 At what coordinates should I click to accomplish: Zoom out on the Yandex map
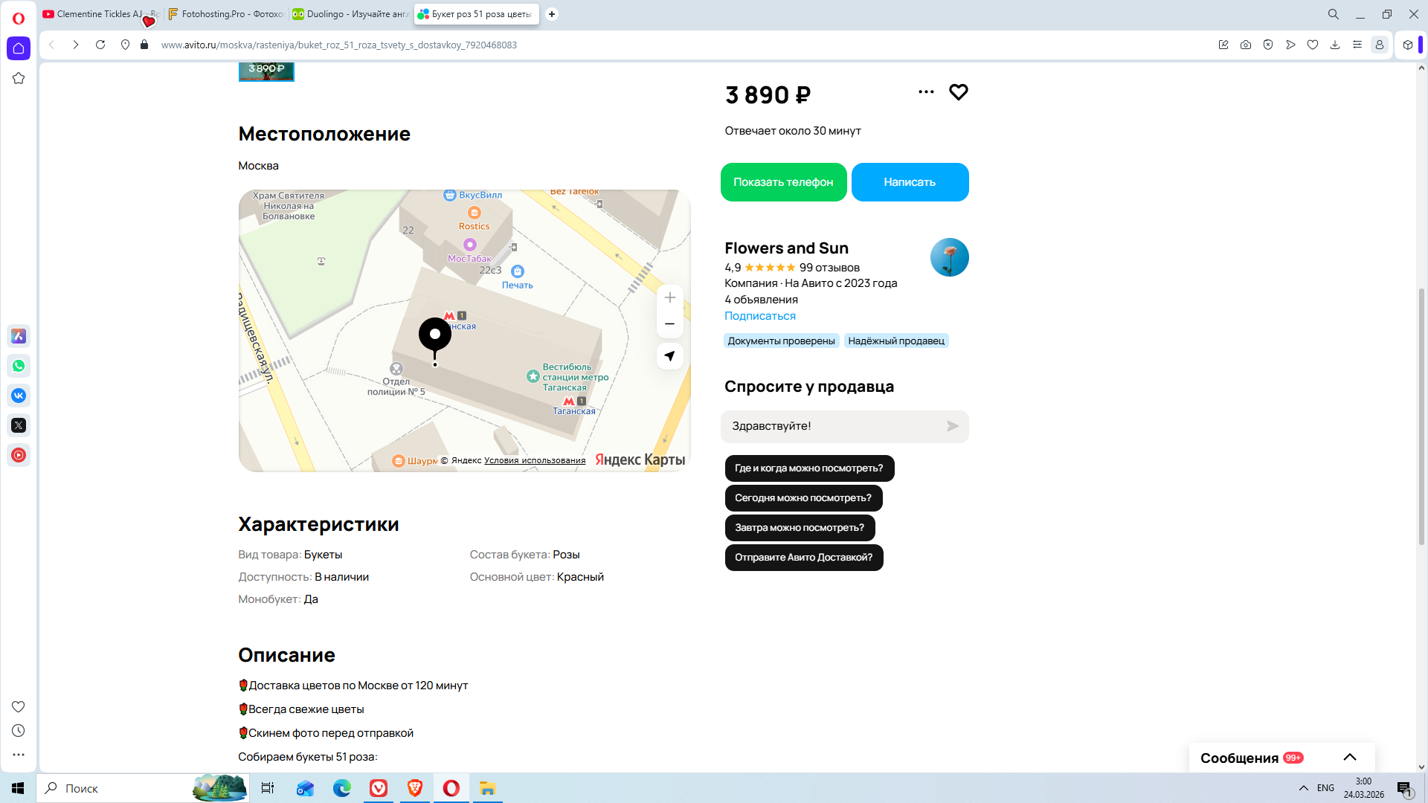[x=669, y=324]
